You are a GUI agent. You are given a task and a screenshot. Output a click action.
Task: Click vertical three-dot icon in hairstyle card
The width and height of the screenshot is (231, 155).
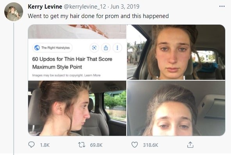[117, 48]
